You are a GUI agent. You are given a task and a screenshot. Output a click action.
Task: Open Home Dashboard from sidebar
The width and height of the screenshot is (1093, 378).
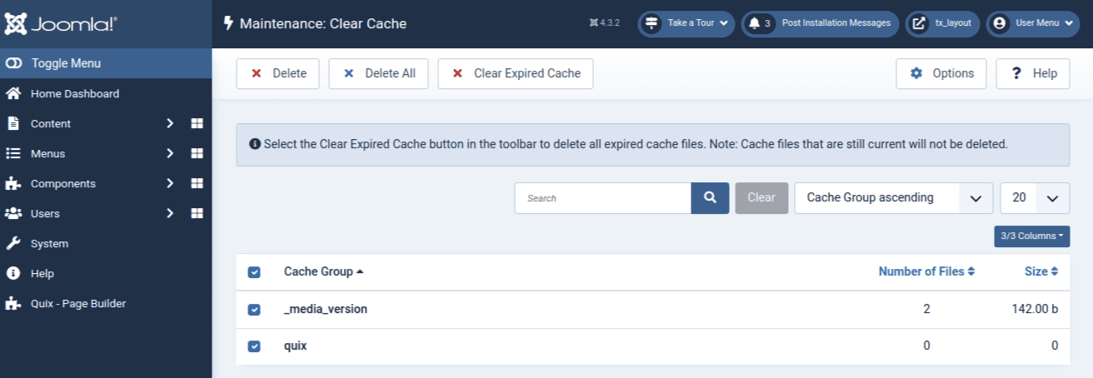[x=75, y=93]
